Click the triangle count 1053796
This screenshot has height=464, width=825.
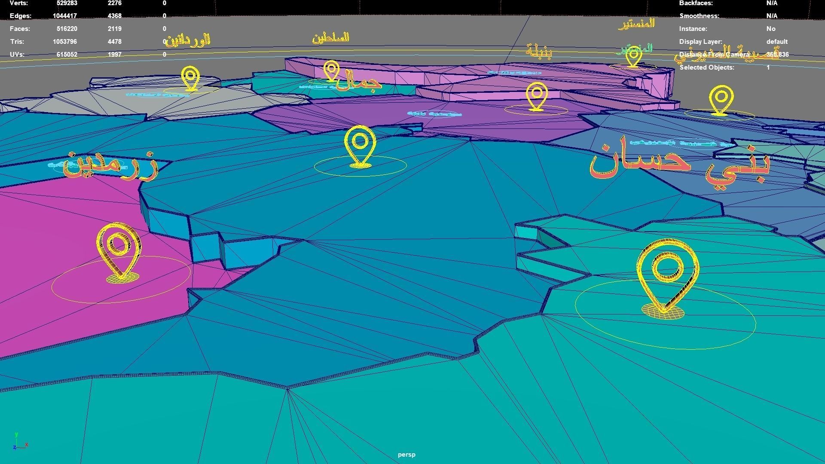(65, 42)
